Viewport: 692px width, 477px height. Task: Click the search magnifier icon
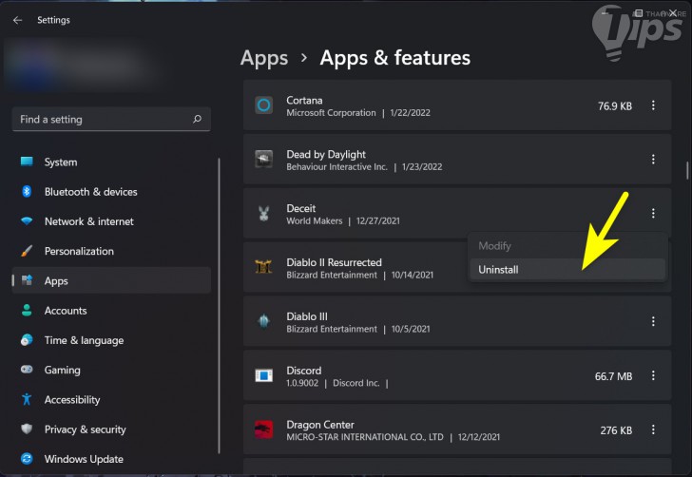coord(197,120)
